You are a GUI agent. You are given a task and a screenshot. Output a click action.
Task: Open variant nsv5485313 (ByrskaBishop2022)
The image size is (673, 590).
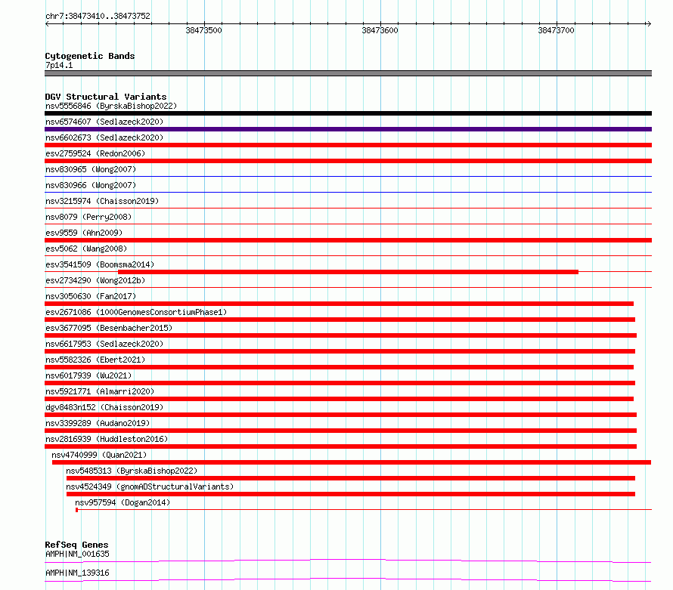[x=132, y=471]
